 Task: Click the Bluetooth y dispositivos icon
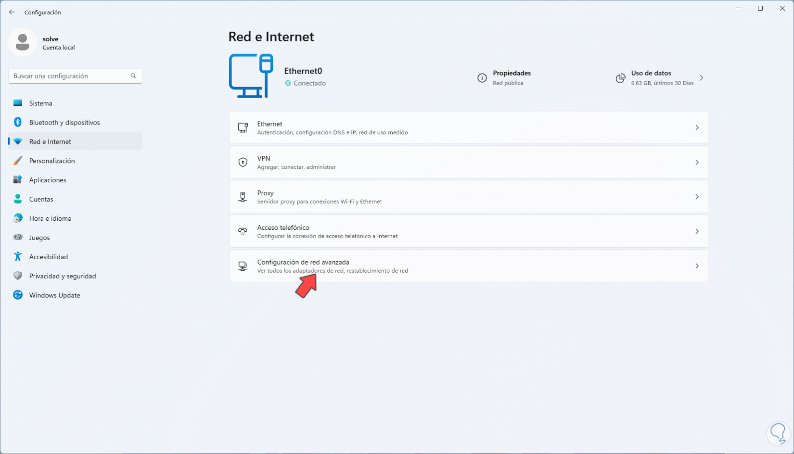click(18, 122)
